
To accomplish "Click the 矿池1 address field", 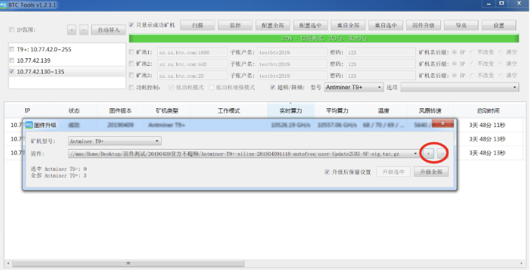I will coord(192,52).
